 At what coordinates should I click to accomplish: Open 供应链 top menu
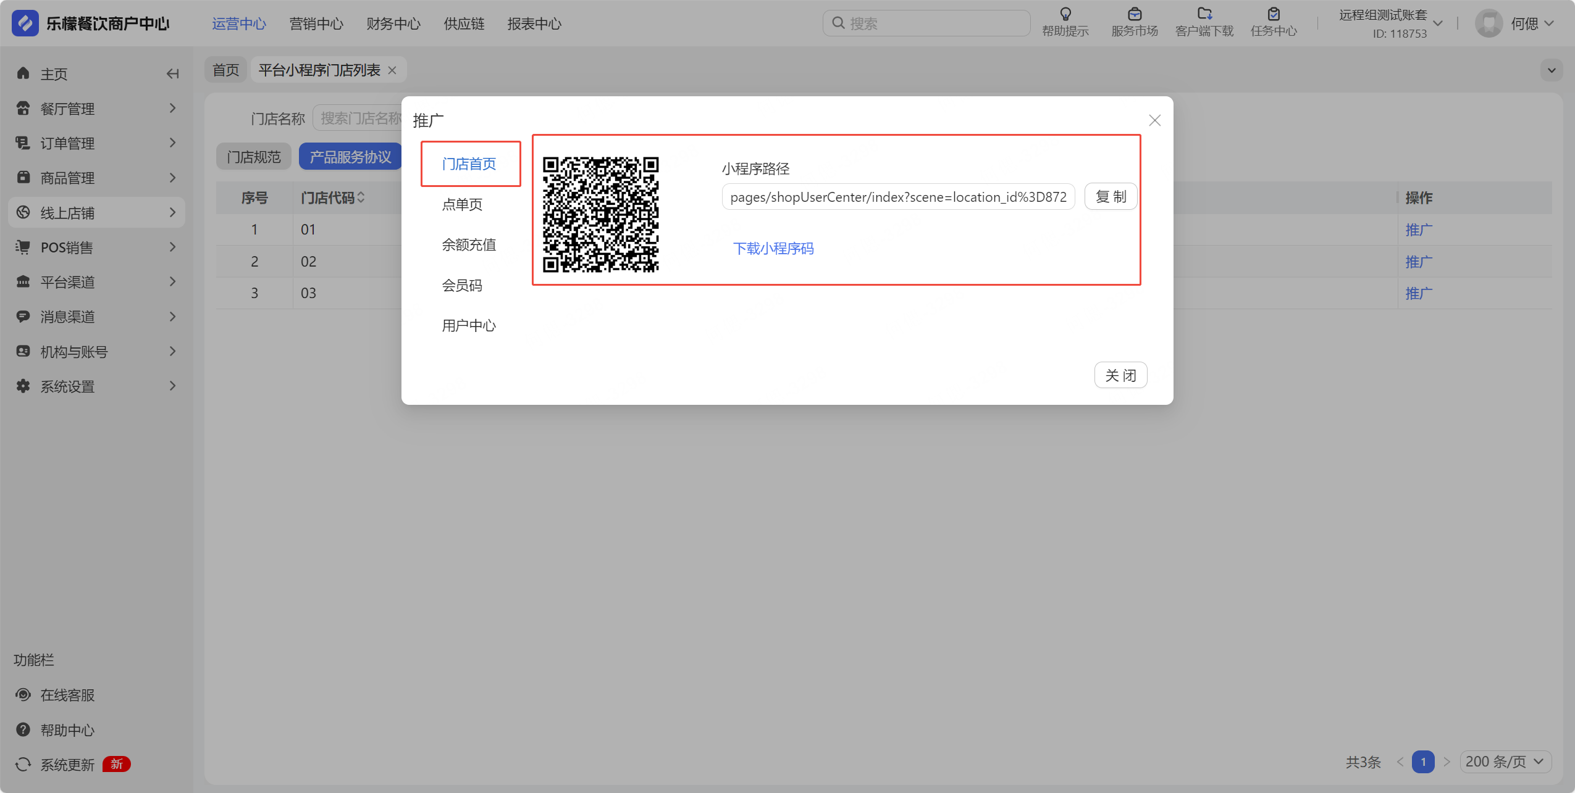coord(464,23)
